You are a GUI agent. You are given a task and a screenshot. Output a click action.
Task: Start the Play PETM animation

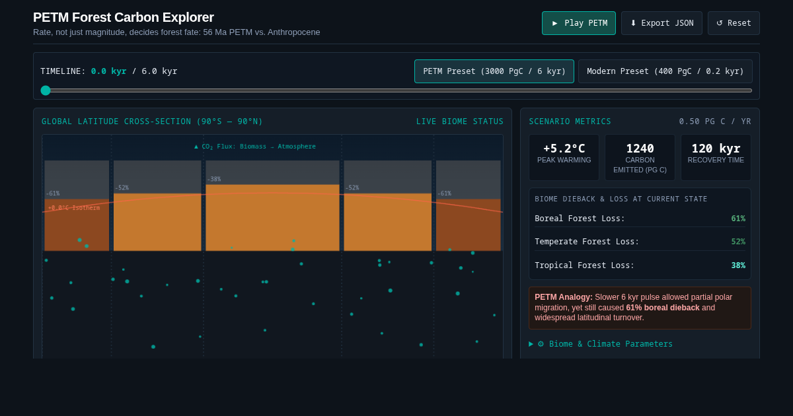coord(579,23)
